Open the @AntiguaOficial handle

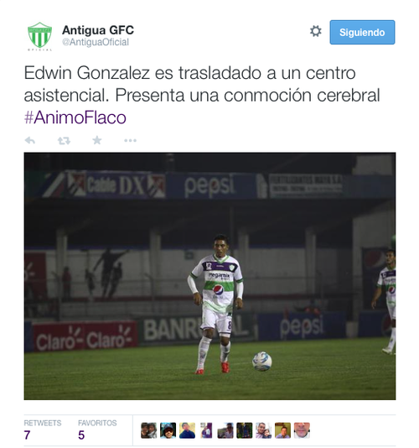point(96,42)
